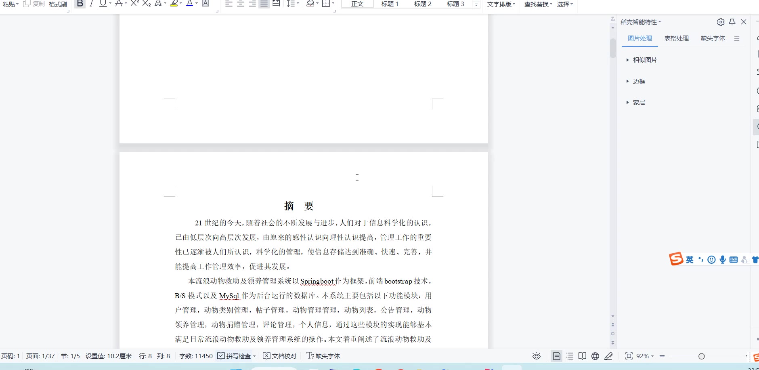
Task: Switch to 表格处理 tab
Action: (x=677, y=38)
